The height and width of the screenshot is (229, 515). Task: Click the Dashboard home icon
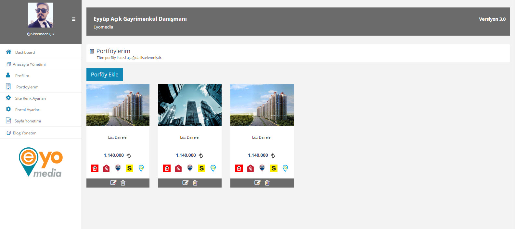coord(8,52)
